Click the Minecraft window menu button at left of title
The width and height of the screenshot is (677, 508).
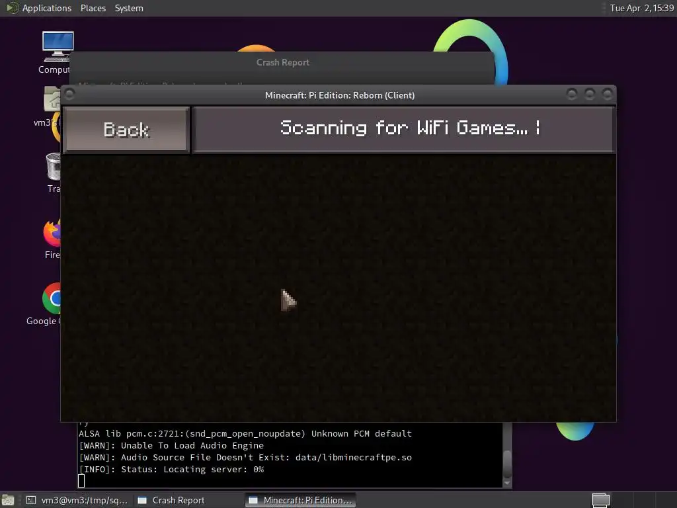69,94
